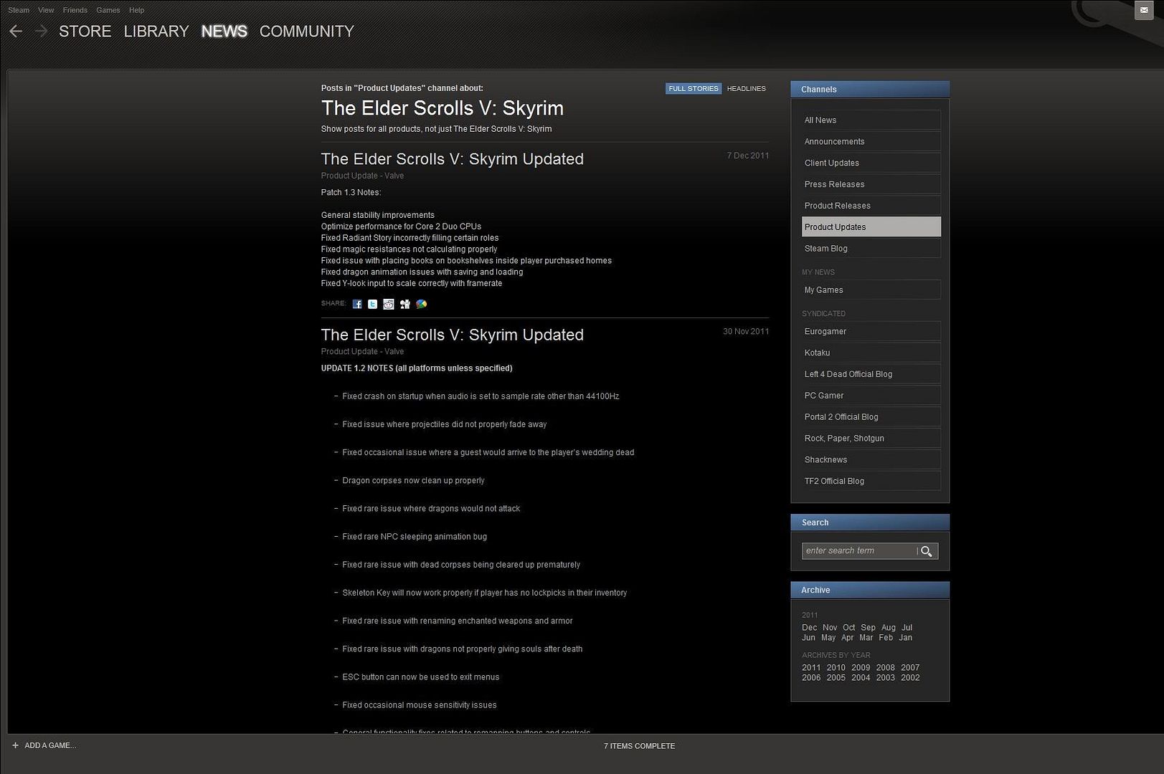This screenshot has height=774, width=1164.
Task: Select the Client Updates channel
Action: tap(871, 163)
